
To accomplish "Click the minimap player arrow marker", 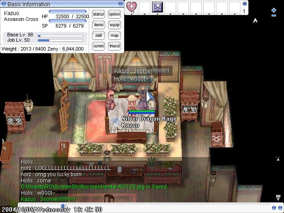I will click(x=255, y=20).
